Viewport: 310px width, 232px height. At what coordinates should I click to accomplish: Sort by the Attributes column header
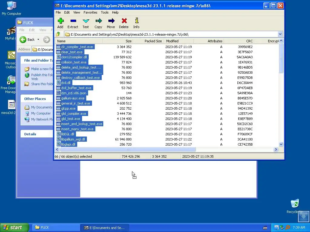[x=209, y=41]
